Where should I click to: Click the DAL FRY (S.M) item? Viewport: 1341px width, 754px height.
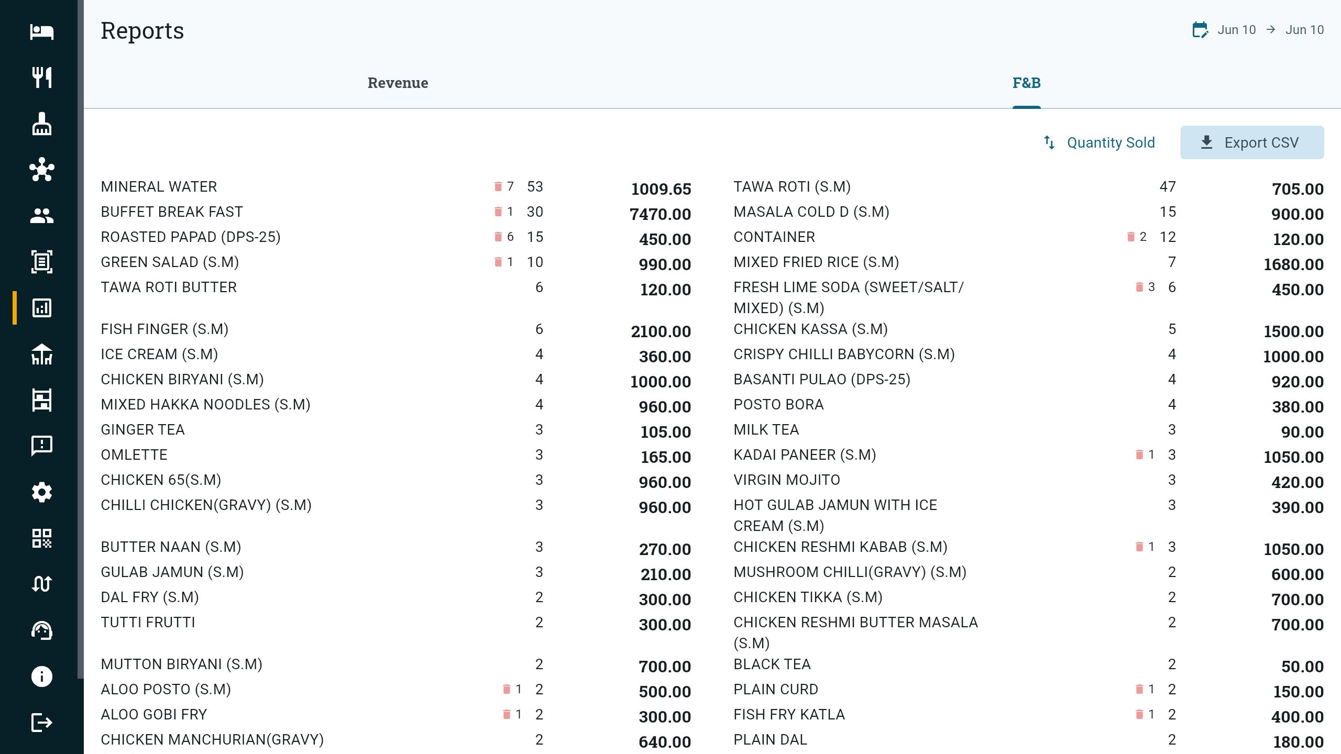149,597
